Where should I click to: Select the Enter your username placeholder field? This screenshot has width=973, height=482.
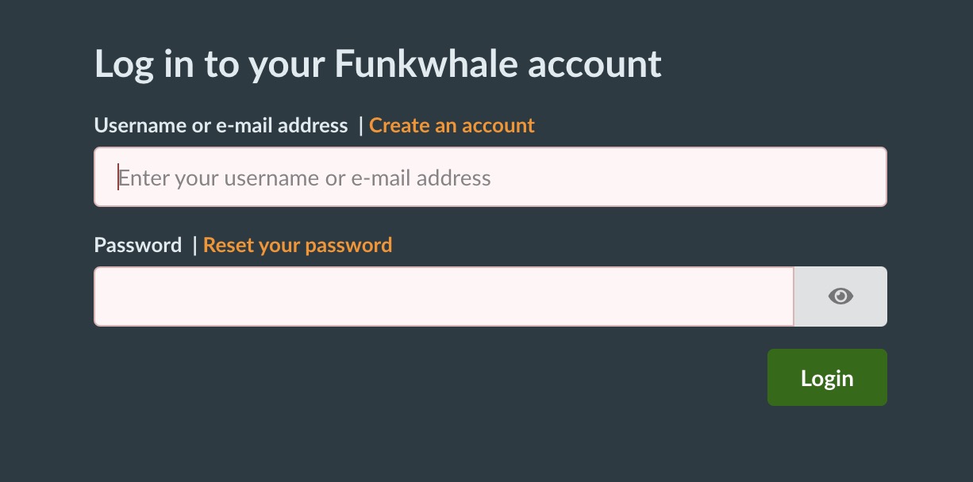click(490, 177)
